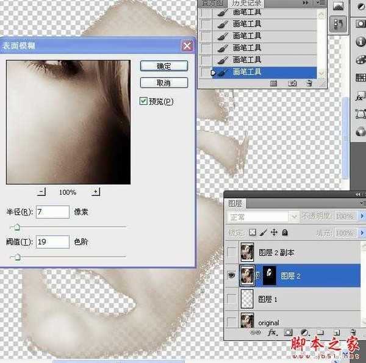Toggle the 预览 (Preview) checkbox
Image resolution: width=366 pixels, height=363 pixels.
click(143, 101)
